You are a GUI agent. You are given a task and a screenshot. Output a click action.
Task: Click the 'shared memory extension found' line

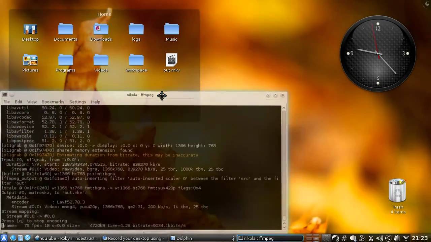67,150
